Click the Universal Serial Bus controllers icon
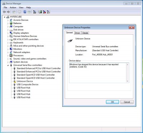 click(11, 65)
